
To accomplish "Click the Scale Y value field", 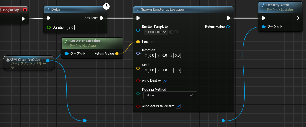I will 164,70.
